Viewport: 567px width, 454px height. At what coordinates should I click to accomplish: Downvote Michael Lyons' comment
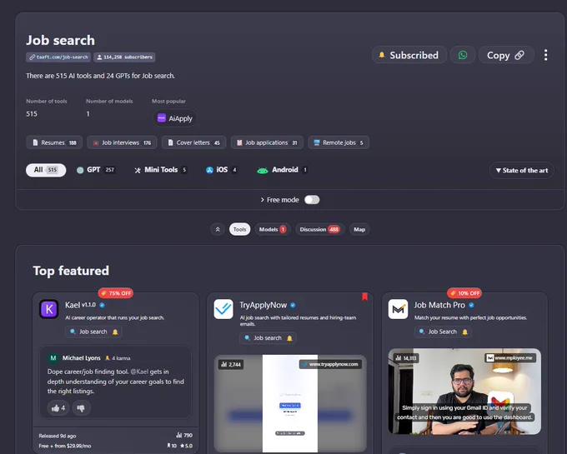click(x=81, y=408)
